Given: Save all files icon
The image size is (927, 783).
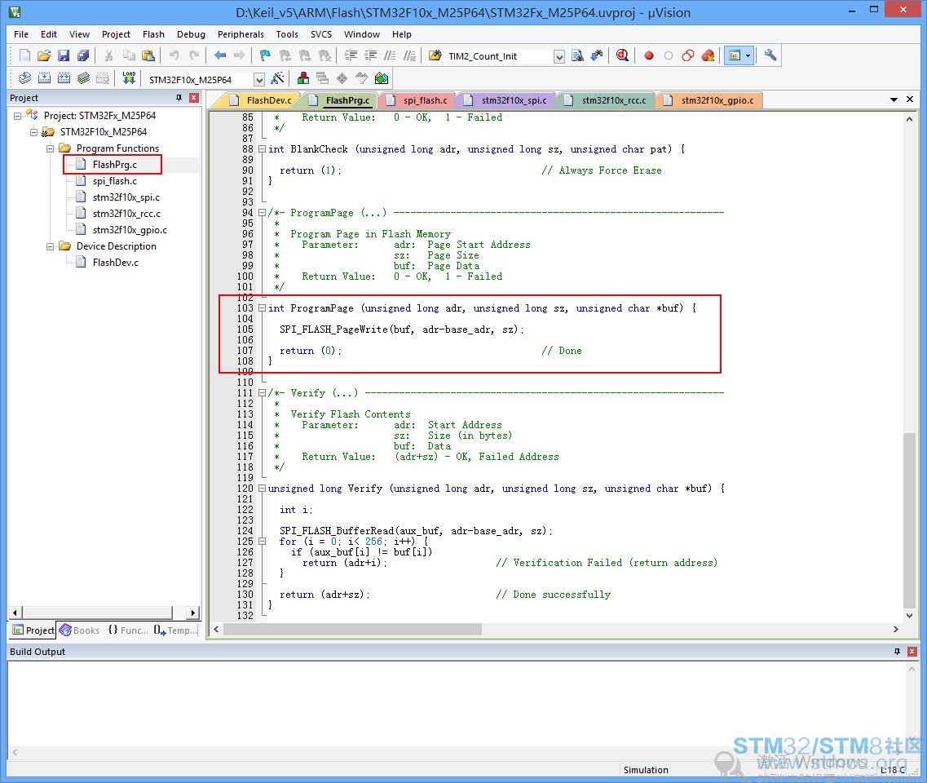Looking at the screenshot, I should [x=83, y=55].
